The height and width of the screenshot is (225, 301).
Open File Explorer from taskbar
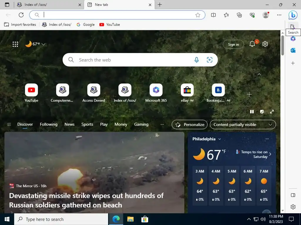(x=130, y=219)
